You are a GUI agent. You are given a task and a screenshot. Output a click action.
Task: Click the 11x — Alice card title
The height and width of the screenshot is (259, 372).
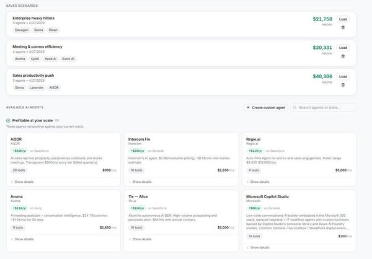138,196
